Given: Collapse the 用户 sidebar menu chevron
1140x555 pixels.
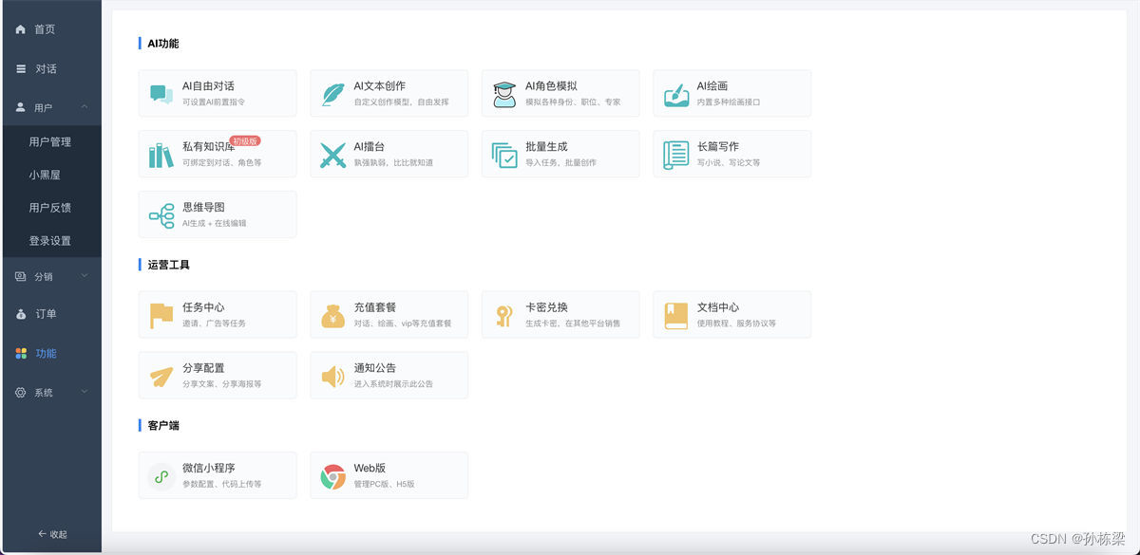Looking at the screenshot, I should (x=85, y=107).
